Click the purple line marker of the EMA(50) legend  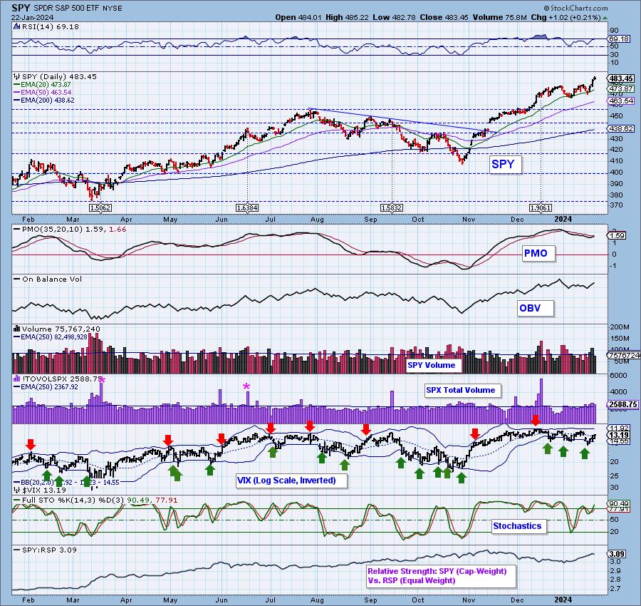click(x=17, y=93)
